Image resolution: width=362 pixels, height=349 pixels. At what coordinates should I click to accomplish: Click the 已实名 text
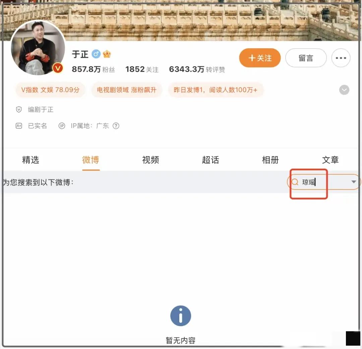(38, 126)
